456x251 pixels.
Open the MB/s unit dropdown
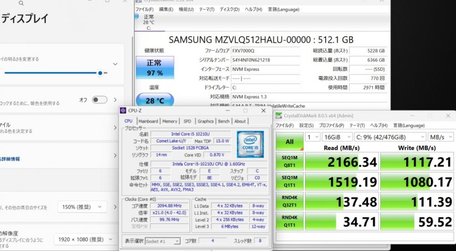pyautogui.click(x=440, y=137)
